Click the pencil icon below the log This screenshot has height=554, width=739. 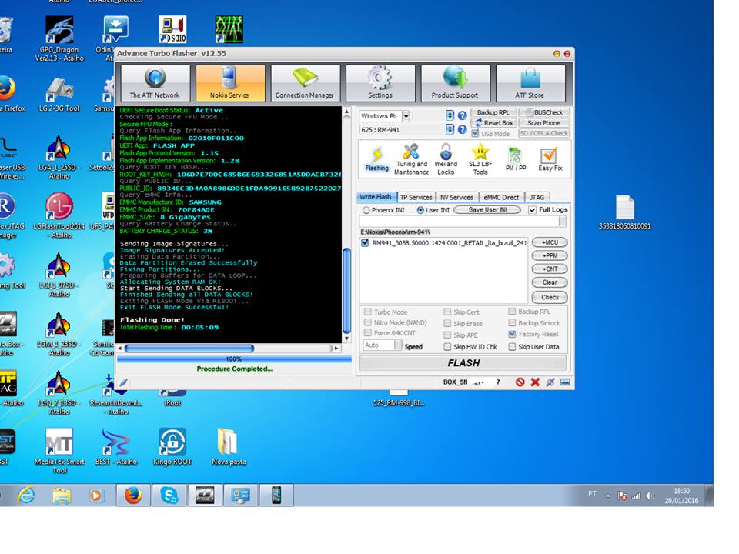[x=123, y=382]
